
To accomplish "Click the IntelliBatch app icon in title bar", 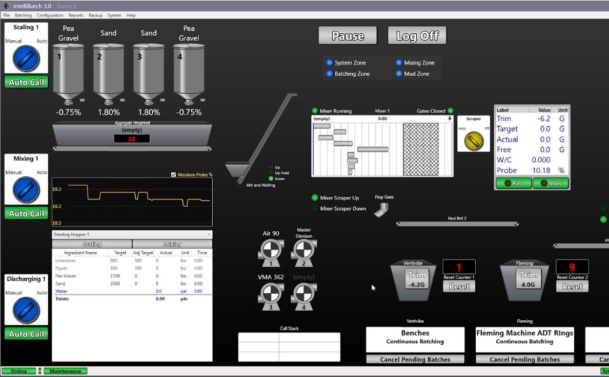I will [x=7, y=6].
